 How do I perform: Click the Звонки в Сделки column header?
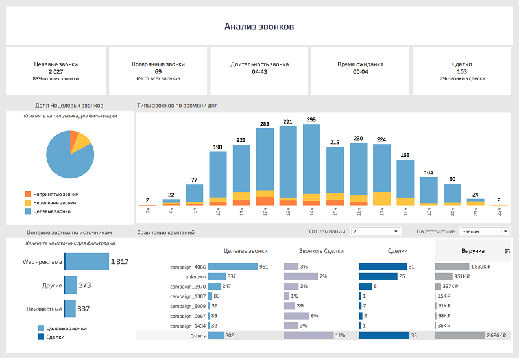point(321,251)
